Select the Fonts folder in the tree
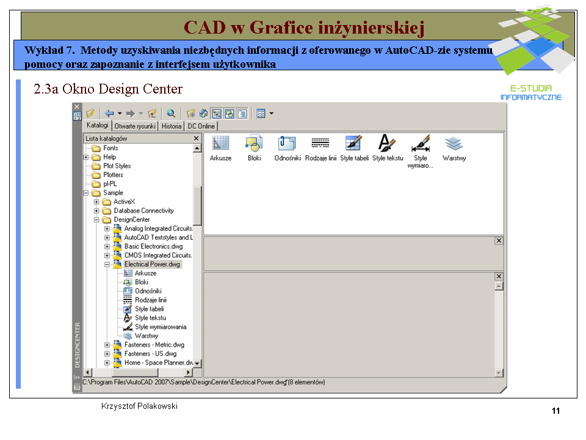 click(105, 148)
